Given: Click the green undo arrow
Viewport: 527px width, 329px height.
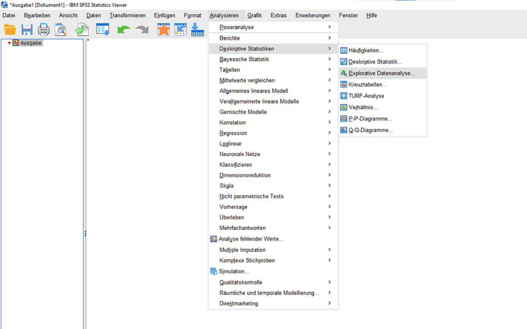Looking at the screenshot, I should pos(124,30).
